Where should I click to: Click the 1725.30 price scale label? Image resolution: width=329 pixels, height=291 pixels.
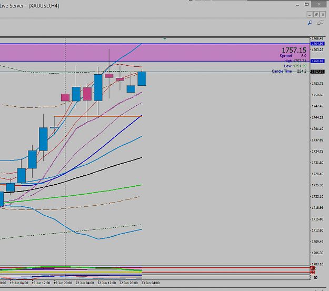tap(317, 185)
